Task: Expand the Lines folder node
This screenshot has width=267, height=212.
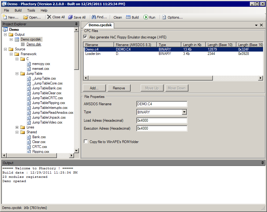Action: (17, 127)
